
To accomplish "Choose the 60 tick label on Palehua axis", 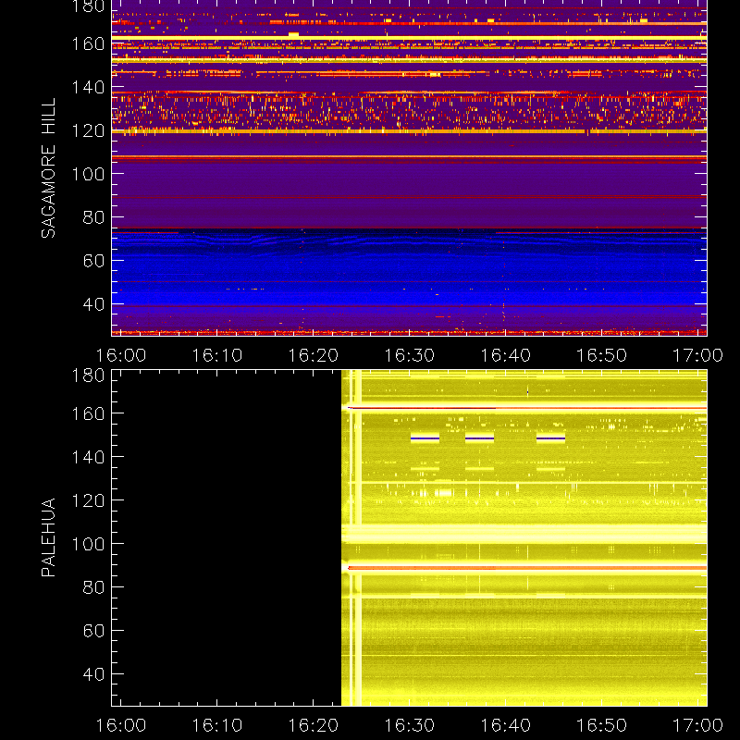I will (x=93, y=631).
